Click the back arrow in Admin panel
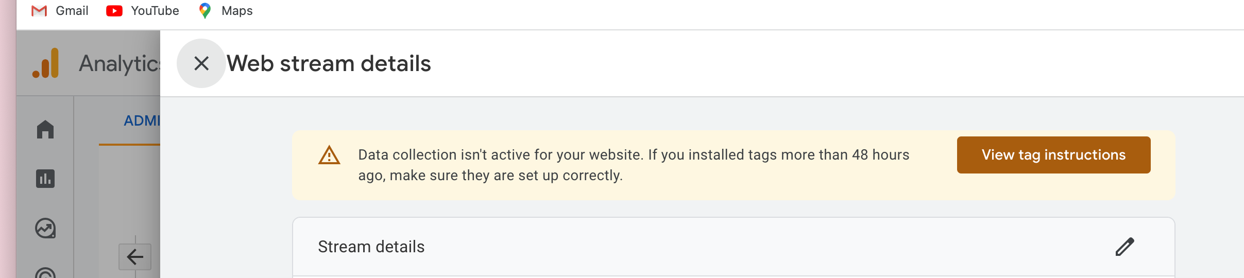 [135, 256]
